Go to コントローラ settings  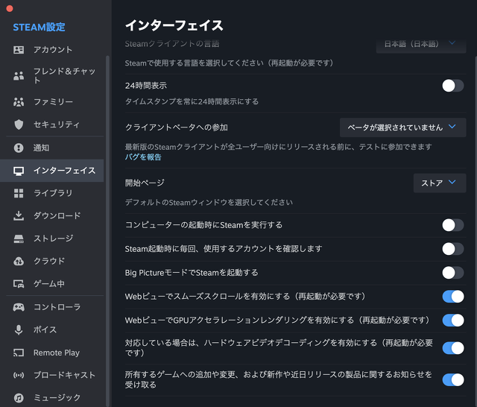pos(51,307)
